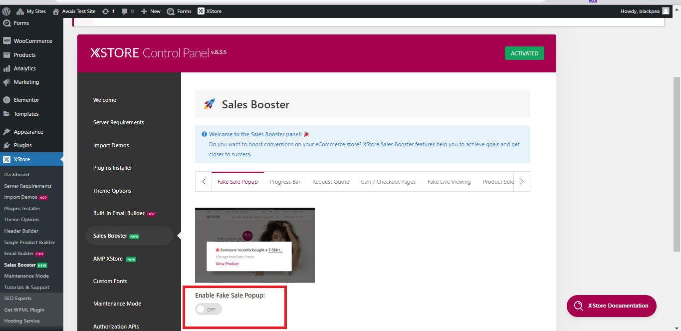Switch to the Request Quote tab
This screenshot has width=681, height=331.
(x=331, y=182)
